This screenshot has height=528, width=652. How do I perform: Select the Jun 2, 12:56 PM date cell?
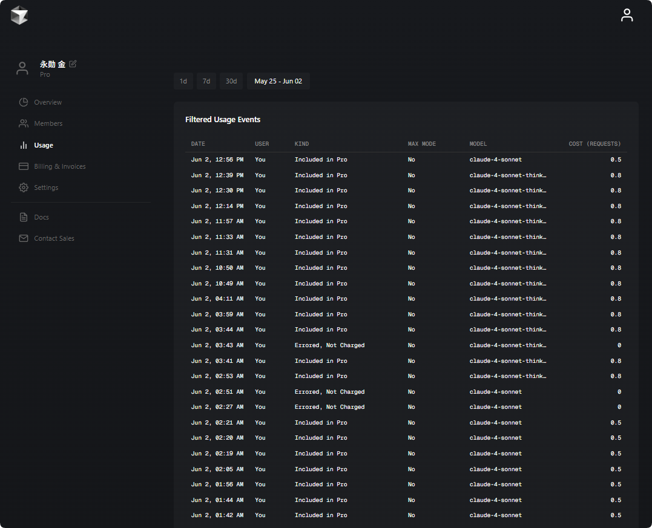pyautogui.click(x=217, y=160)
